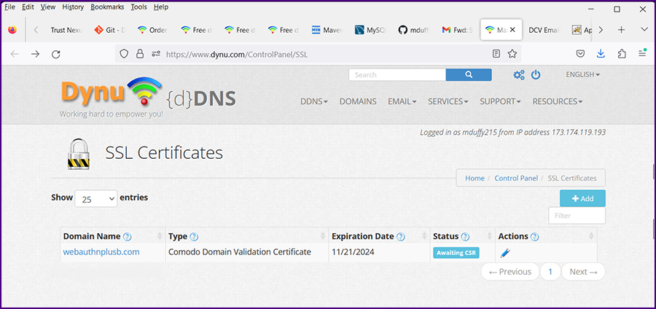Open the Firefox downloads arrow icon
Viewport: 656px width, 309px height.
click(601, 54)
